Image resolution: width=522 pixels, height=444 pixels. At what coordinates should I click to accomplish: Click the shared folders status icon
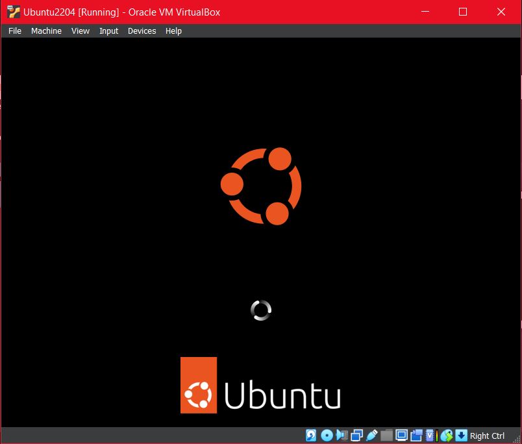click(386, 436)
